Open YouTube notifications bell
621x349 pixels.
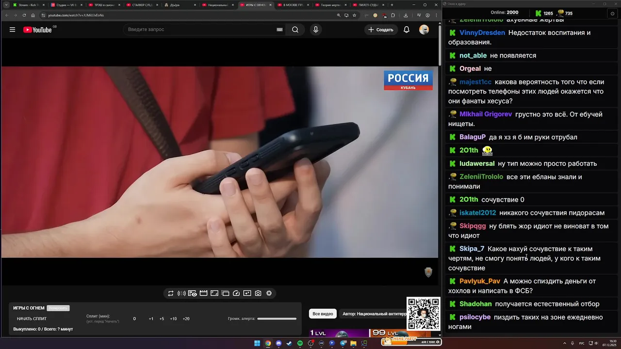coord(407,30)
